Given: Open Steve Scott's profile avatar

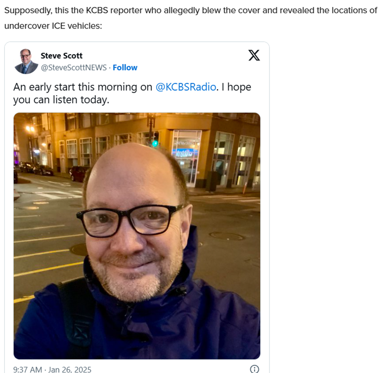Looking at the screenshot, I should (x=26, y=61).
